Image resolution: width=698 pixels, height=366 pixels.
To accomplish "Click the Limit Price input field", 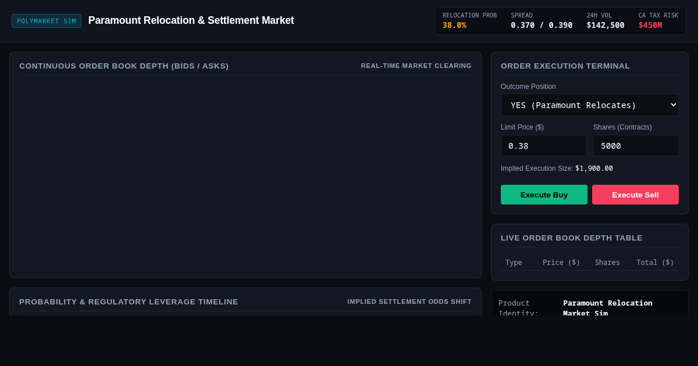I will (x=543, y=146).
